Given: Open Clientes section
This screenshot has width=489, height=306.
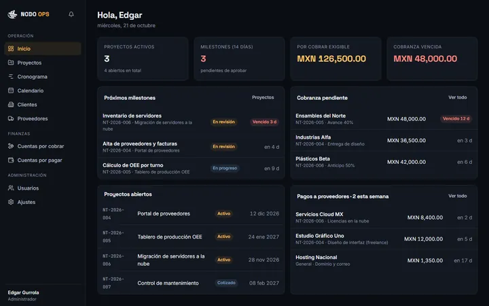Looking at the screenshot, I should coord(43,105).
